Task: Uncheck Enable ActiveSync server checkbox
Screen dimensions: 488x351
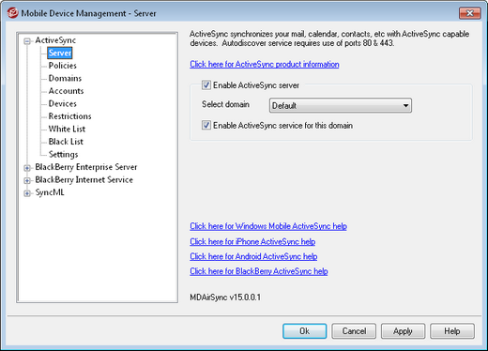Action: pos(206,85)
